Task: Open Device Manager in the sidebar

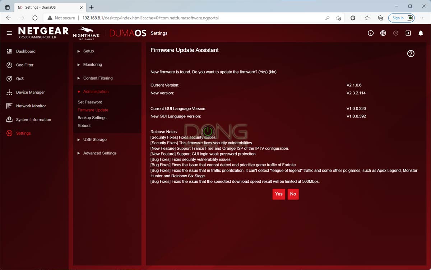Action: pos(30,92)
